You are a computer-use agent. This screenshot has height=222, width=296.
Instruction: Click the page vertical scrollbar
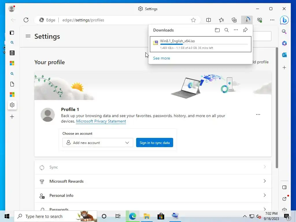pos(277,108)
